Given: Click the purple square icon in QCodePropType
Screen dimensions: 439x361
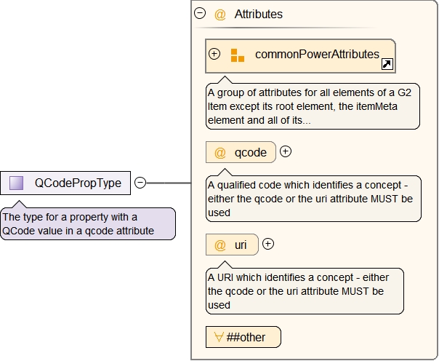Looking at the screenshot, I should 17,183.
